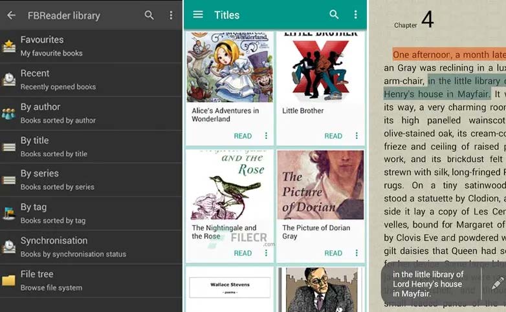Open the overflow menu in Titles header

(356, 14)
